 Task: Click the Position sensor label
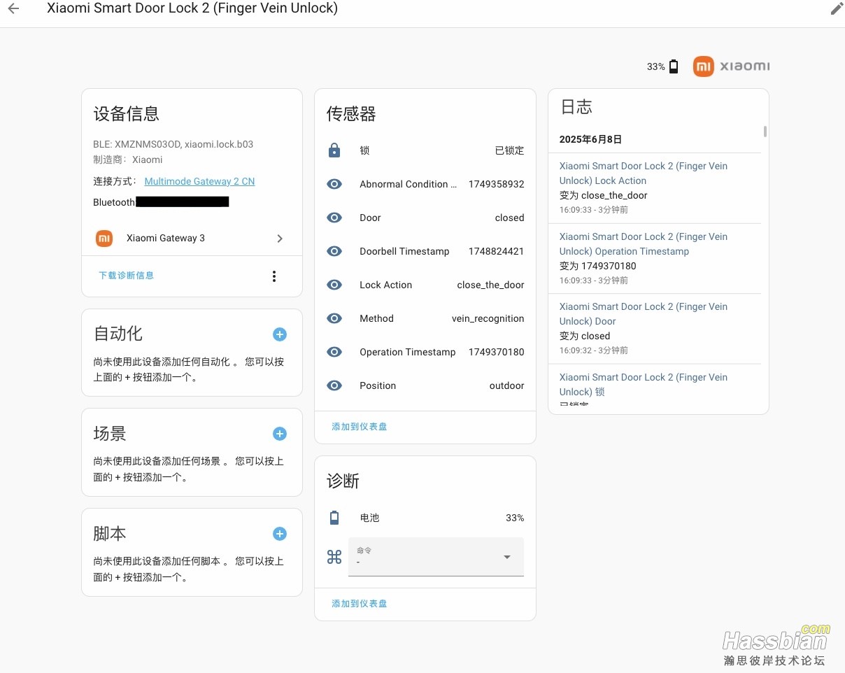378,385
